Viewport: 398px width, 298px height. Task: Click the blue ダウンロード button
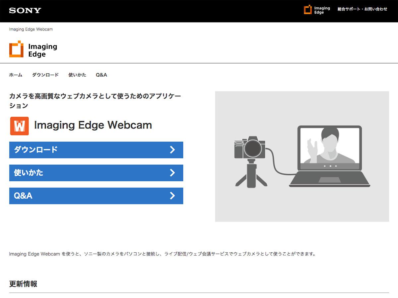[x=96, y=150]
